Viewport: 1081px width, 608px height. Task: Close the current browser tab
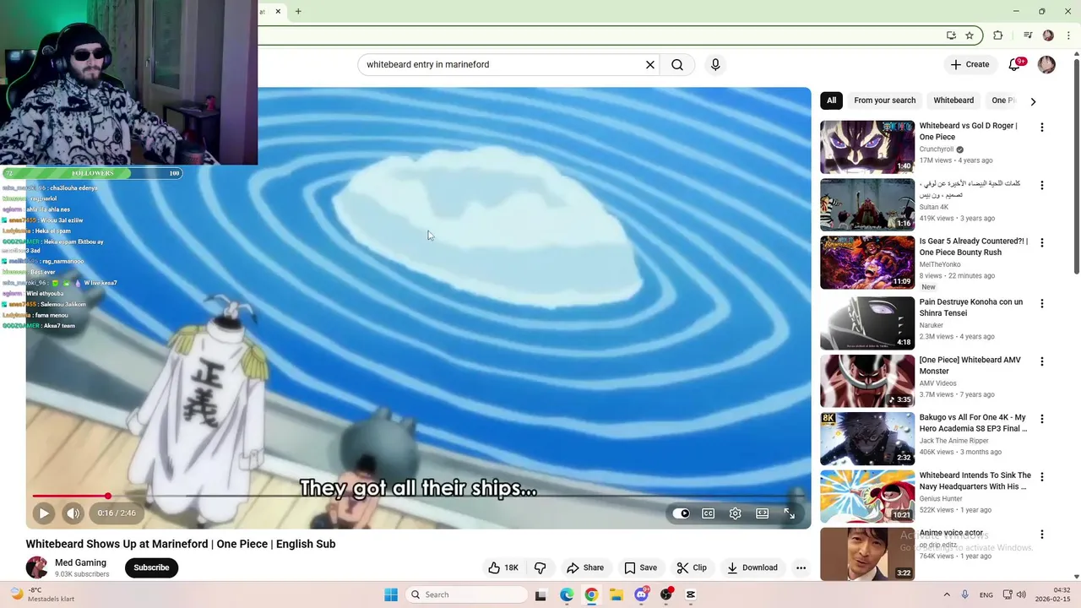[278, 12]
